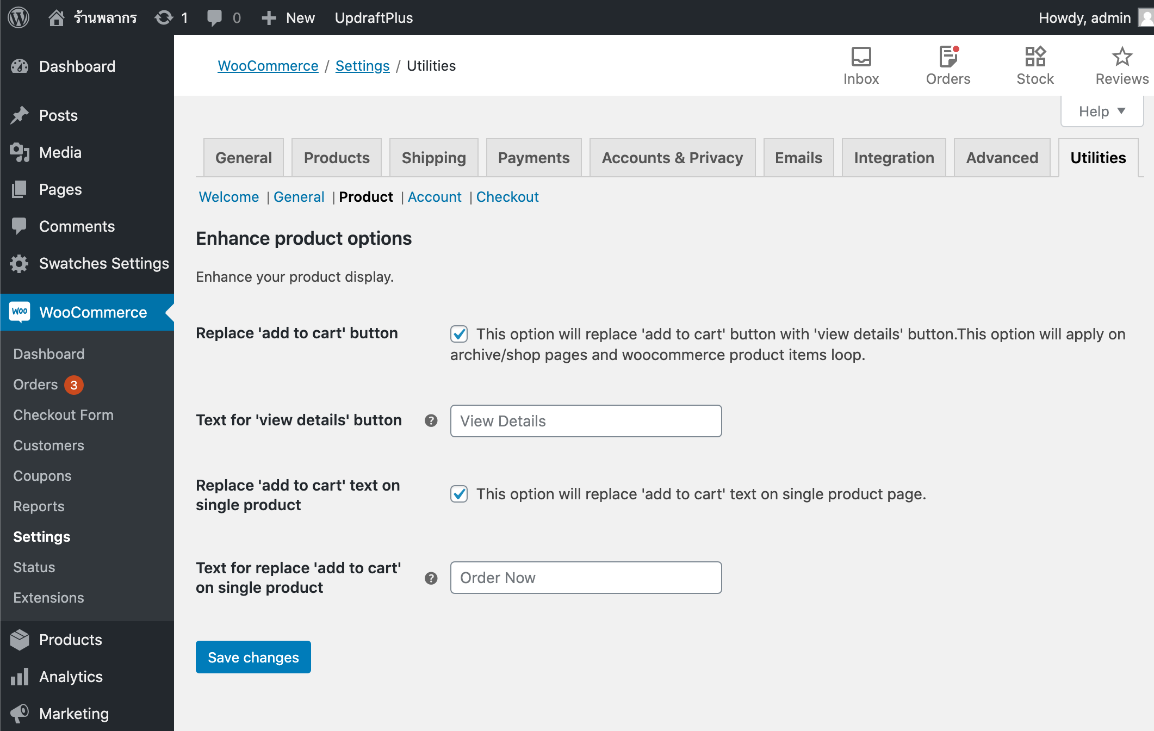Viewport: 1154px width, 731px height.
Task: Open UpdraftPlus in the admin bar
Action: pos(374,17)
